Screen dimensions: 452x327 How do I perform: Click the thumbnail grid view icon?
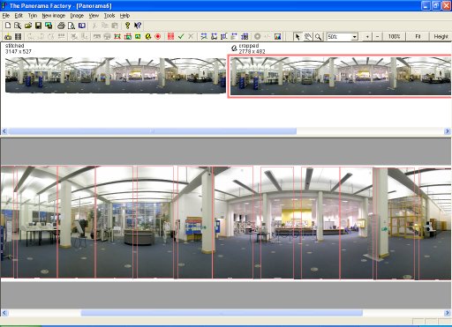(19, 36)
